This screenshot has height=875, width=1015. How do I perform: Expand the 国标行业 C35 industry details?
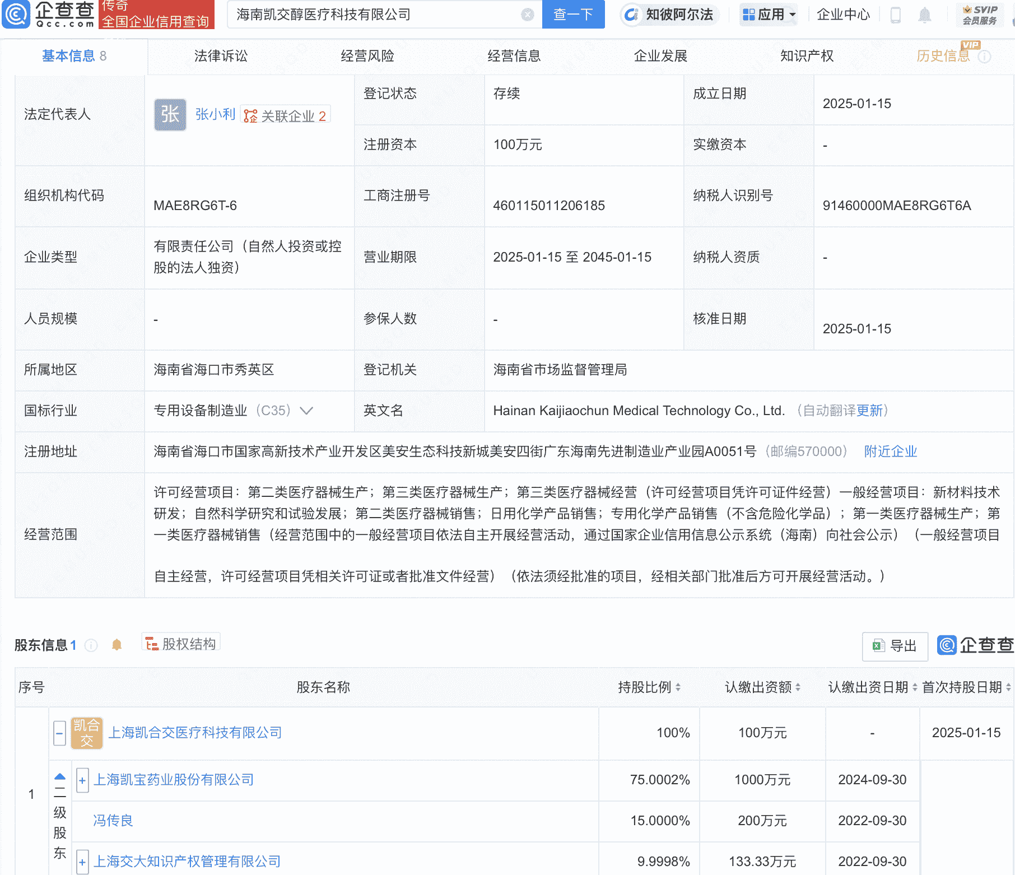306,411
